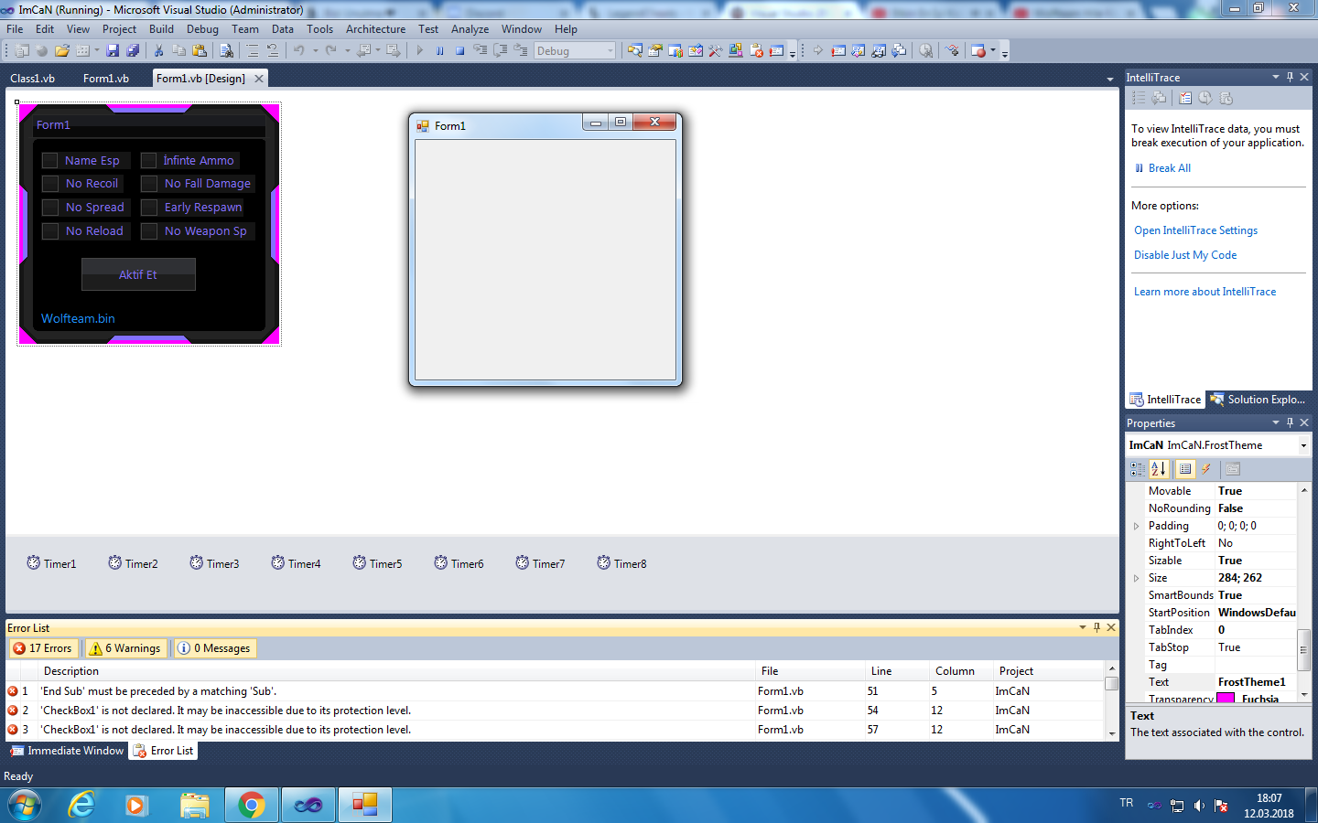Image resolution: width=1318 pixels, height=823 pixels.
Task: Open the Toolbox hammer-and-wrench icon
Action: click(x=716, y=51)
